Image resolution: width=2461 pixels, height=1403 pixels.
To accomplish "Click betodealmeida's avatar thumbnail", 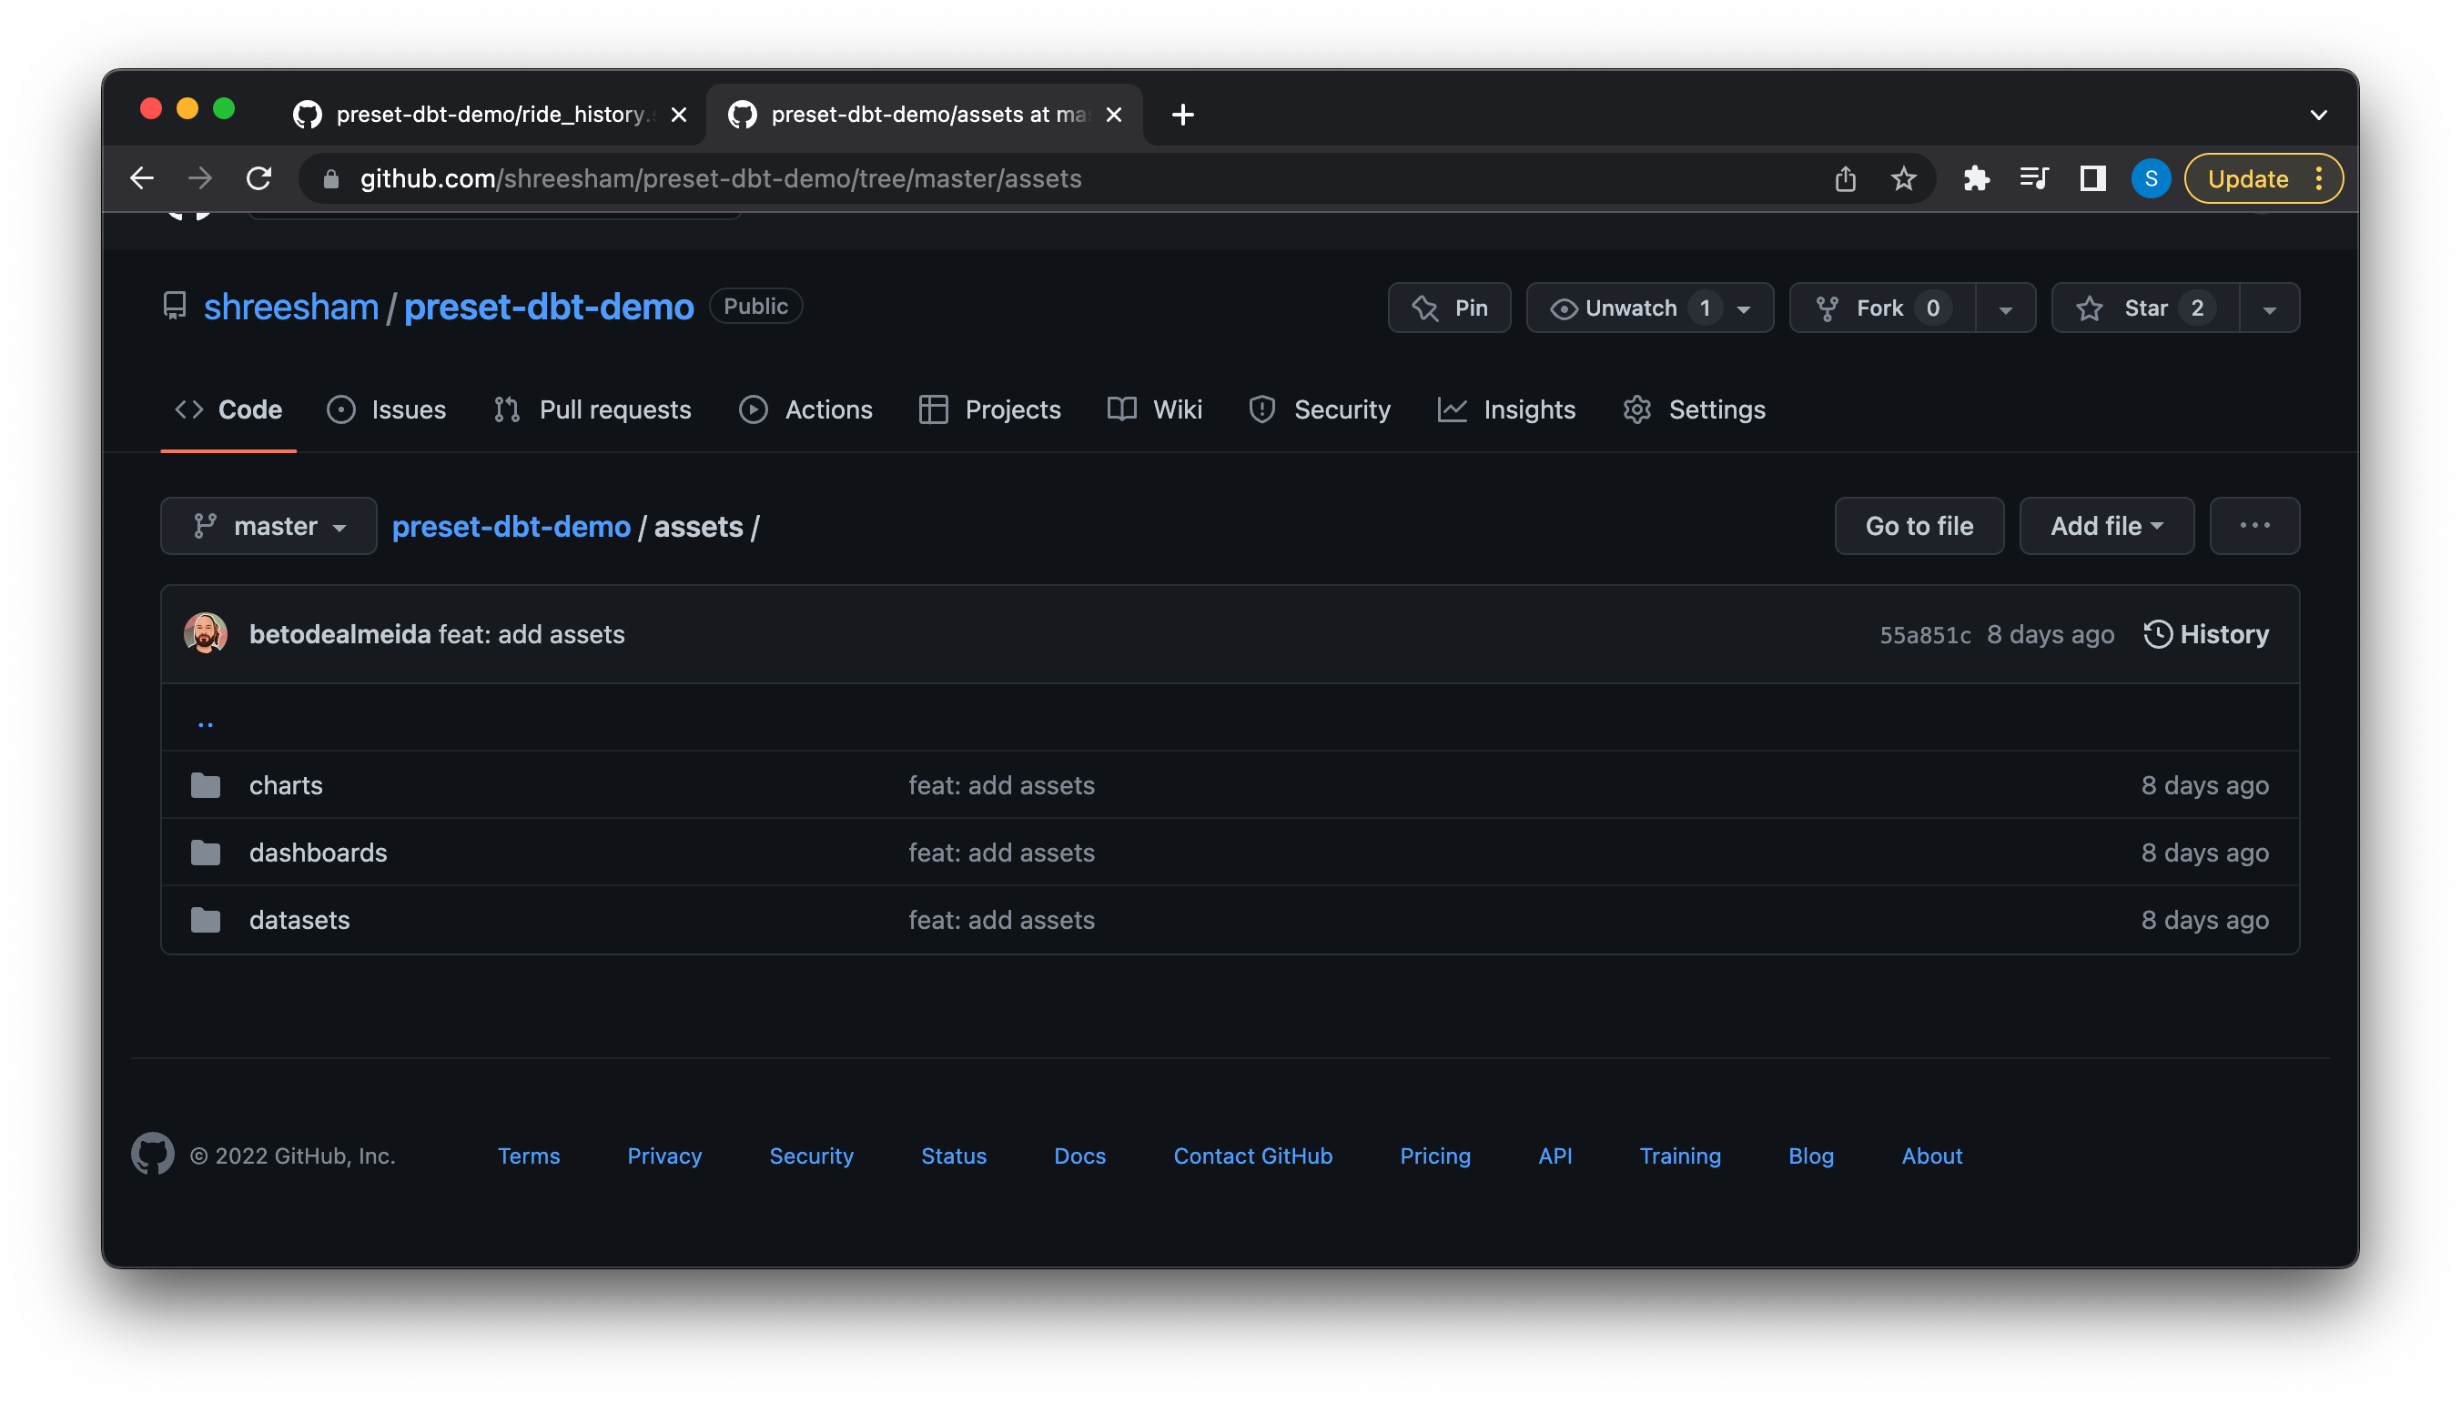I will pos(206,634).
